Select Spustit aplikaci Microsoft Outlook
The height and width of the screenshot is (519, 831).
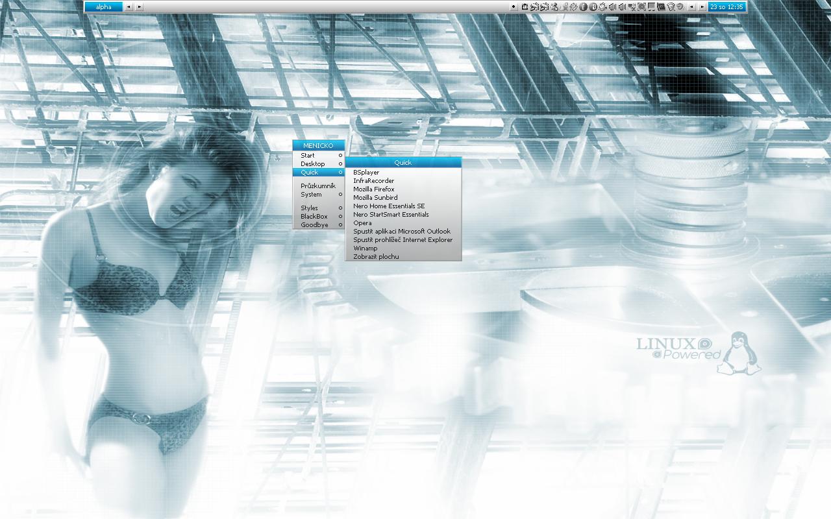tap(403, 232)
